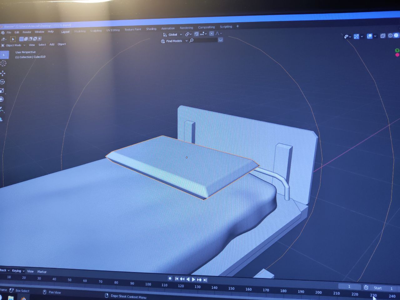The height and width of the screenshot is (300, 400).
Task: Switch to the Scripting workspace tab
Action: pos(226,27)
